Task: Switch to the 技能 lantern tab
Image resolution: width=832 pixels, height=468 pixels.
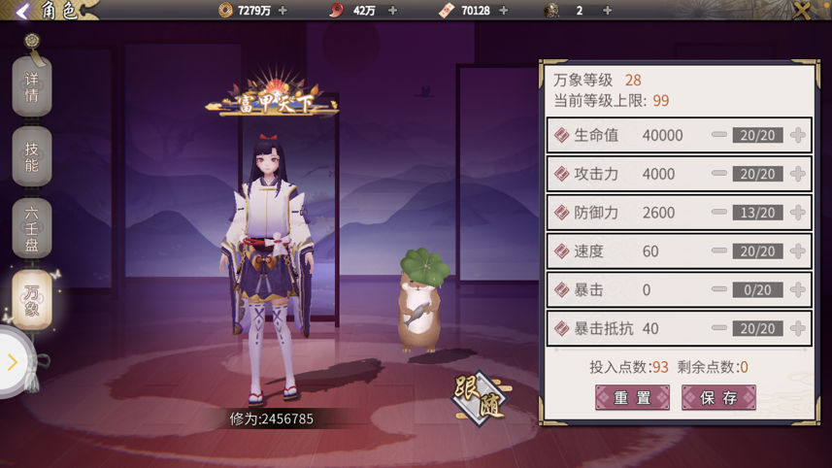Action: [x=32, y=157]
